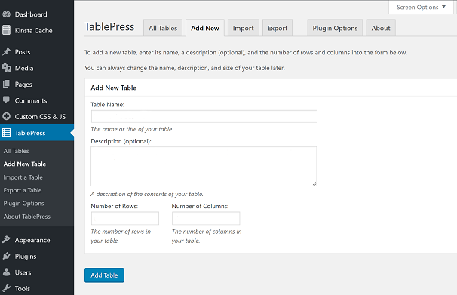Click the description textarea resize handle

pyautogui.click(x=314, y=183)
